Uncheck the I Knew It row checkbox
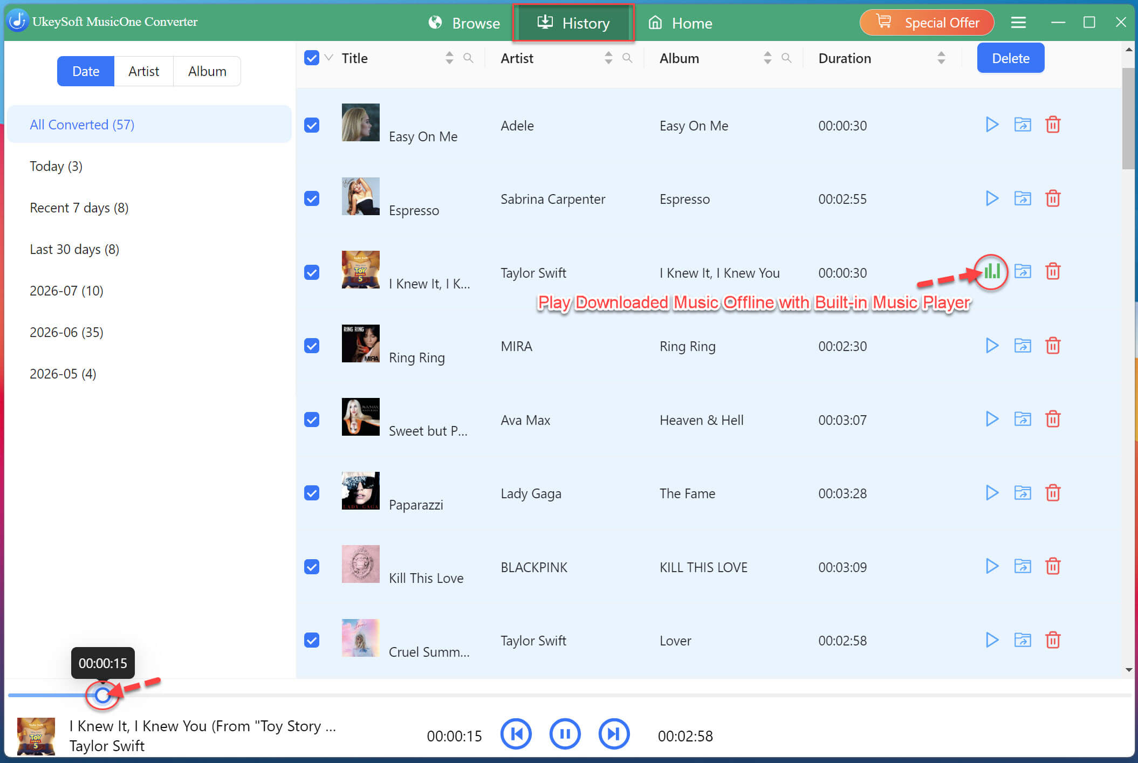 (312, 272)
